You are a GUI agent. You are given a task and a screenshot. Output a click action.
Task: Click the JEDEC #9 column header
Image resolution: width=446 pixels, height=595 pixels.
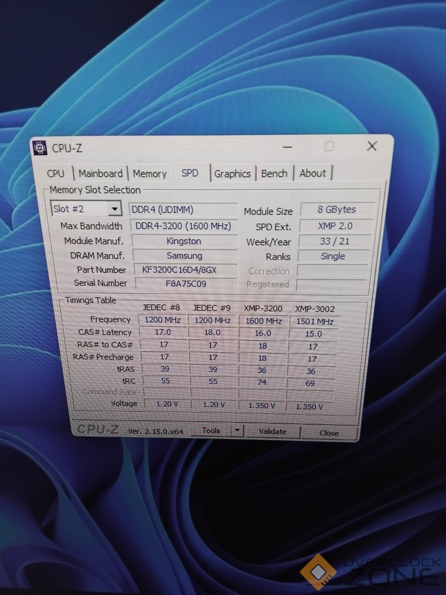point(212,308)
